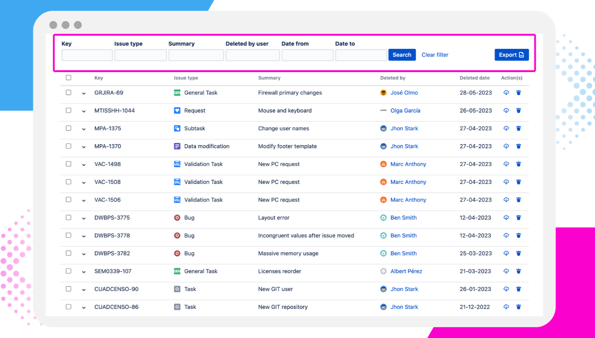Click trash icon for VAC-1498 row

pyautogui.click(x=518, y=164)
